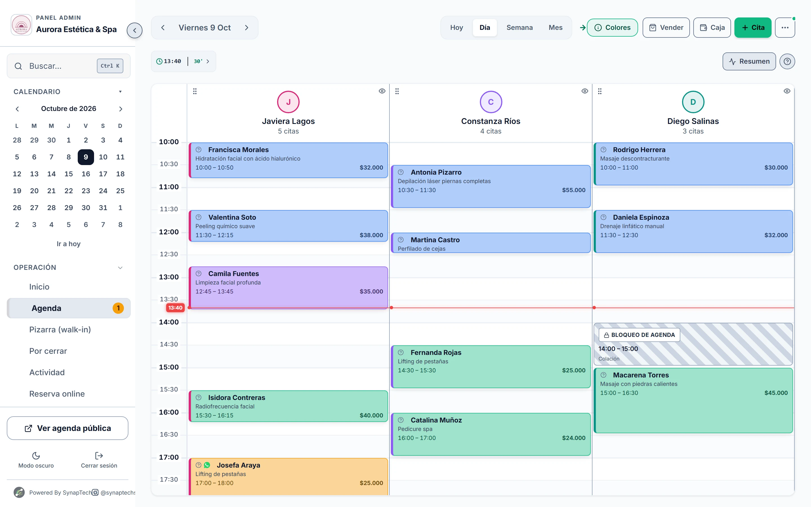The image size is (811, 507).
Task: Toggle visibility of Javiera Lagos column
Action: click(382, 91)
